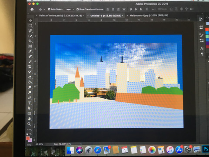Select the Spot Healing Brush tool

pos(30,56)
